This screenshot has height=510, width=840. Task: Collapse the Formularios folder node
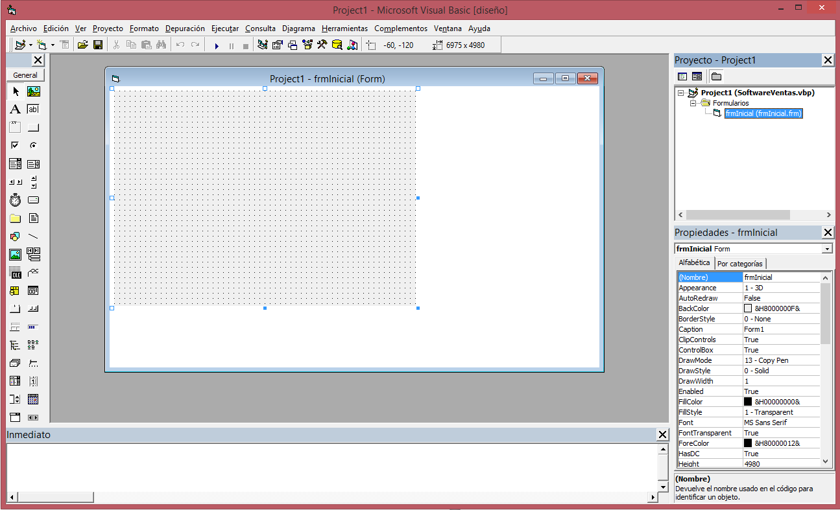pyautogui.click(x=693, y=103)
